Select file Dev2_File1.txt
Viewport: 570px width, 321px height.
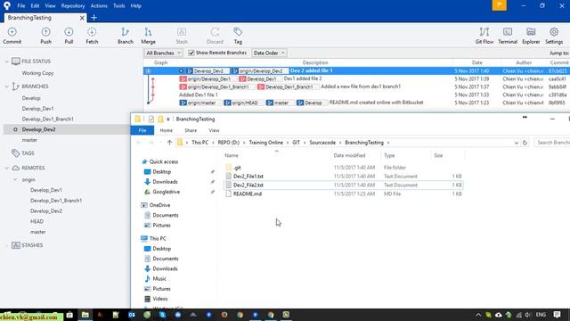[248, 177]
